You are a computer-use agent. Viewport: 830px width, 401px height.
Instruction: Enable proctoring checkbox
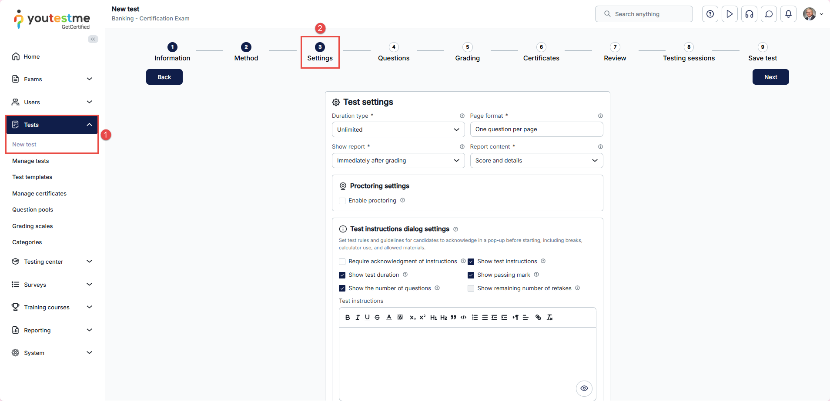click(x=342, y=201)
